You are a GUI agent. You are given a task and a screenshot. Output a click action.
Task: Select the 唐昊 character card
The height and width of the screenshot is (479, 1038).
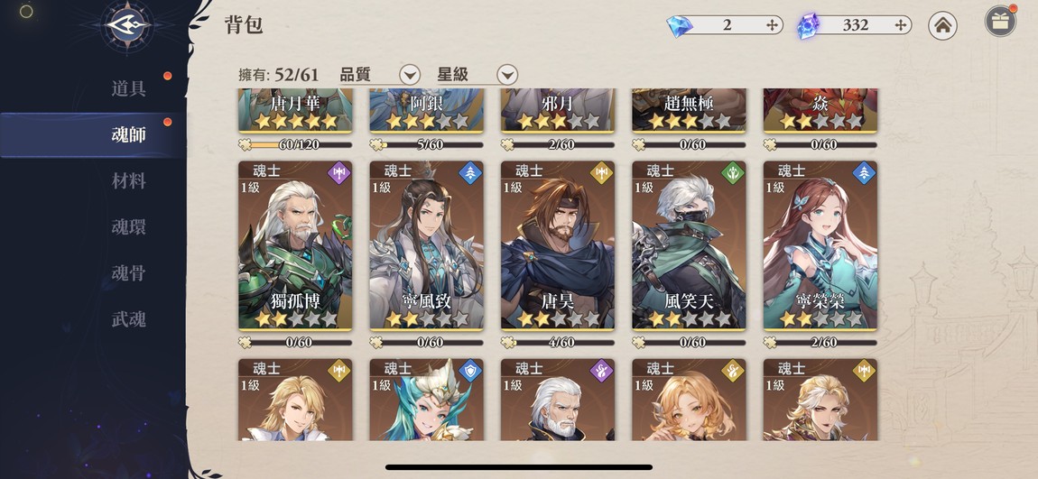pyautogui.click(x=558, y=245)
